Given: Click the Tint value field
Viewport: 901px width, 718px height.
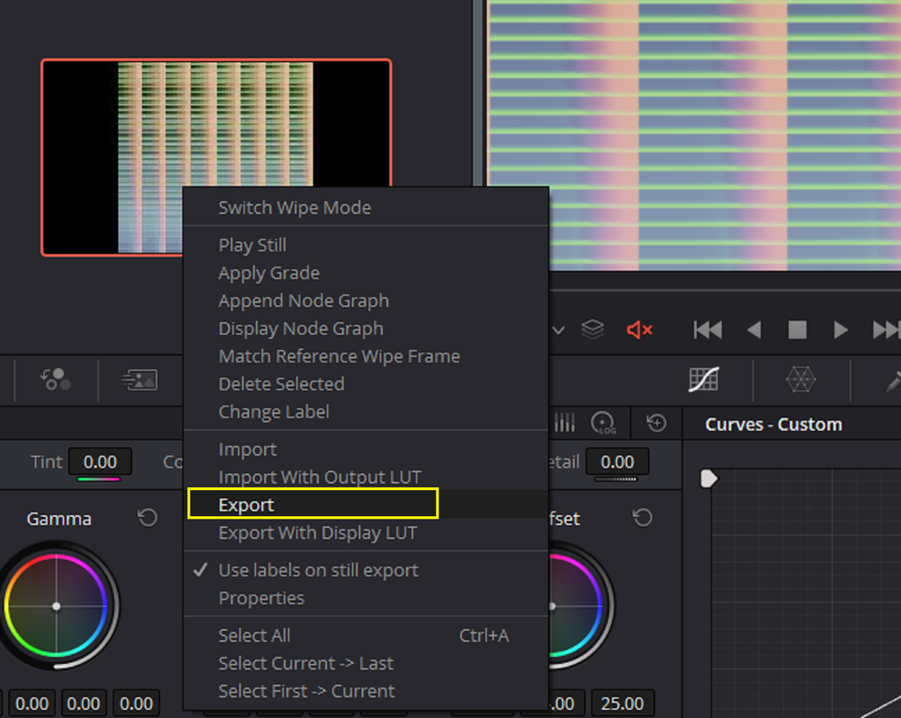Looking at the screenshot, I should click(100, 461).
